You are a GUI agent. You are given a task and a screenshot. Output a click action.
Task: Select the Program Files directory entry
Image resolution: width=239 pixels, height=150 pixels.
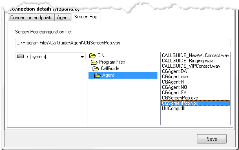pyautogui.click(x=112, y=62)
